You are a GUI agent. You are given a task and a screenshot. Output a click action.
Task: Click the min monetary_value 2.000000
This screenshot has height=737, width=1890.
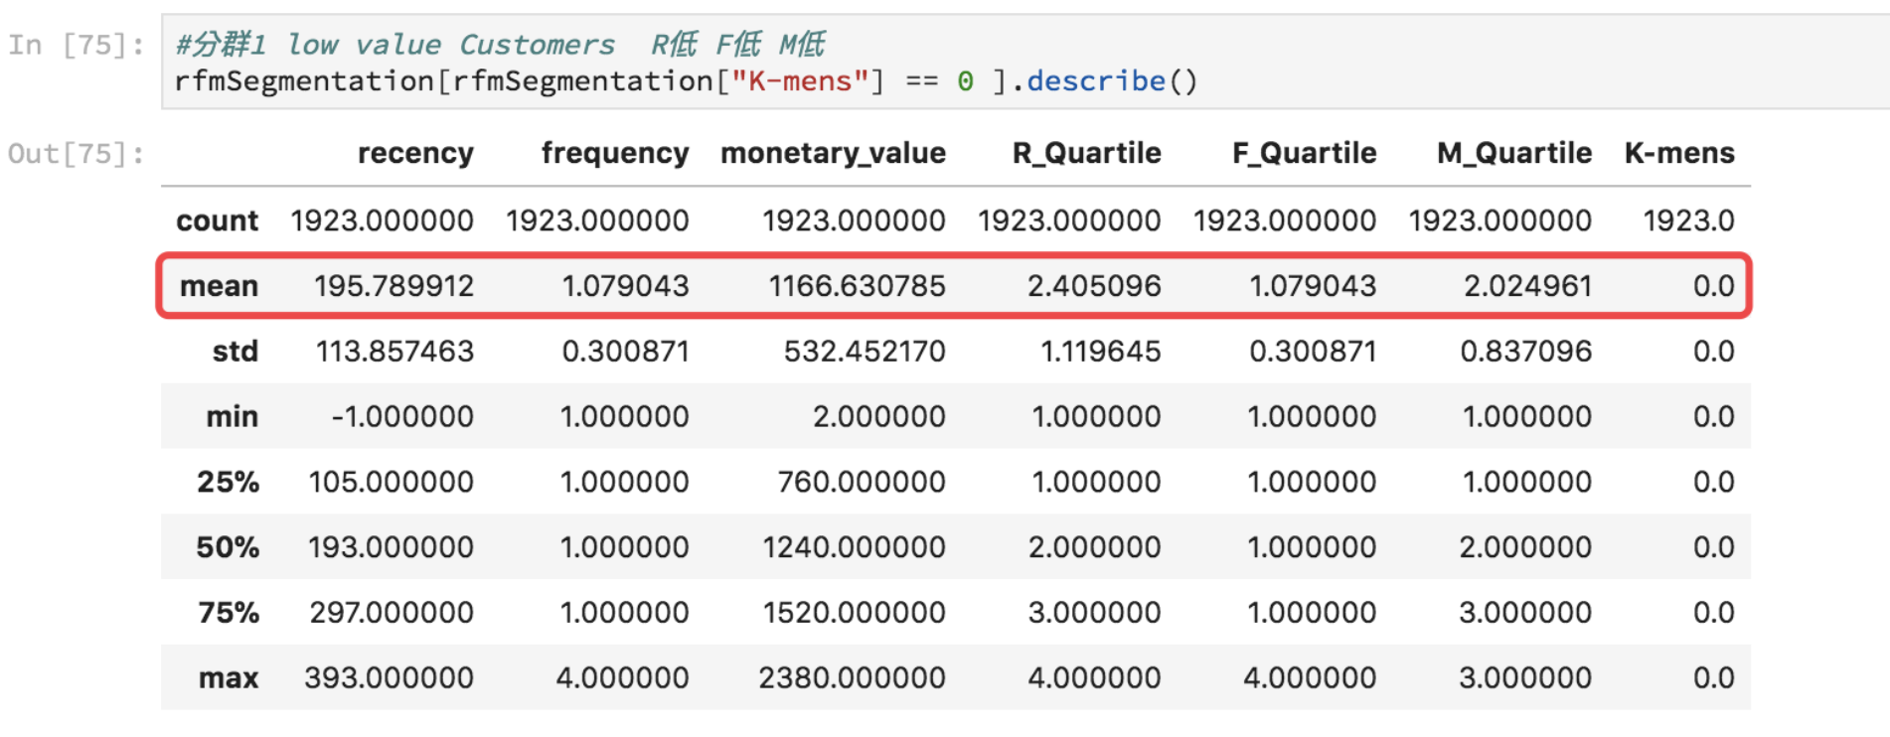coord(879,416)
